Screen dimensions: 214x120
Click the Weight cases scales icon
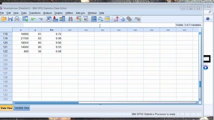(101, 19)
